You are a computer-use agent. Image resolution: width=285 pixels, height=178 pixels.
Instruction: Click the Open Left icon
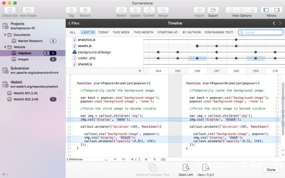186,168
